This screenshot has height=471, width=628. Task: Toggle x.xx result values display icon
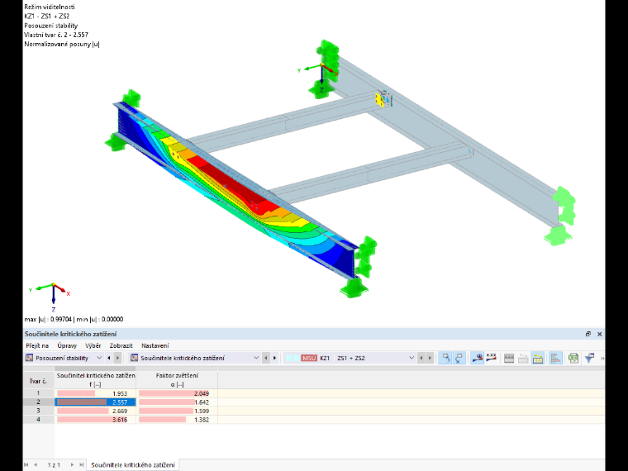491,358
